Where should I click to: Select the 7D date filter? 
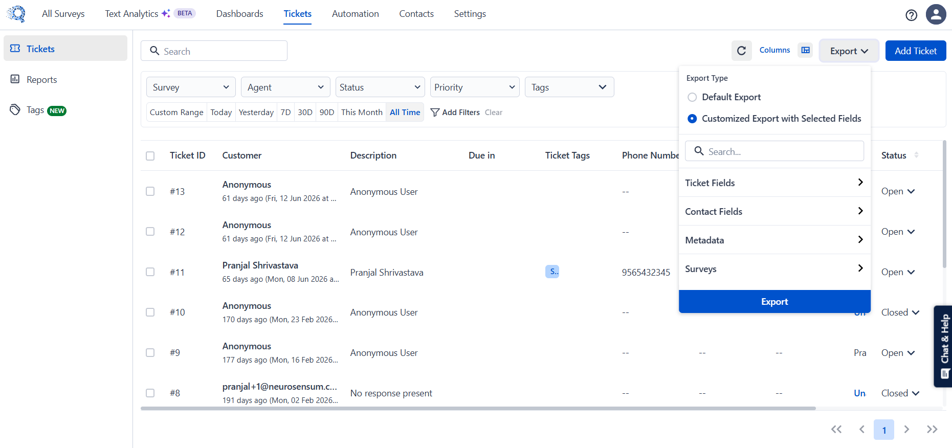coord(285,113)
